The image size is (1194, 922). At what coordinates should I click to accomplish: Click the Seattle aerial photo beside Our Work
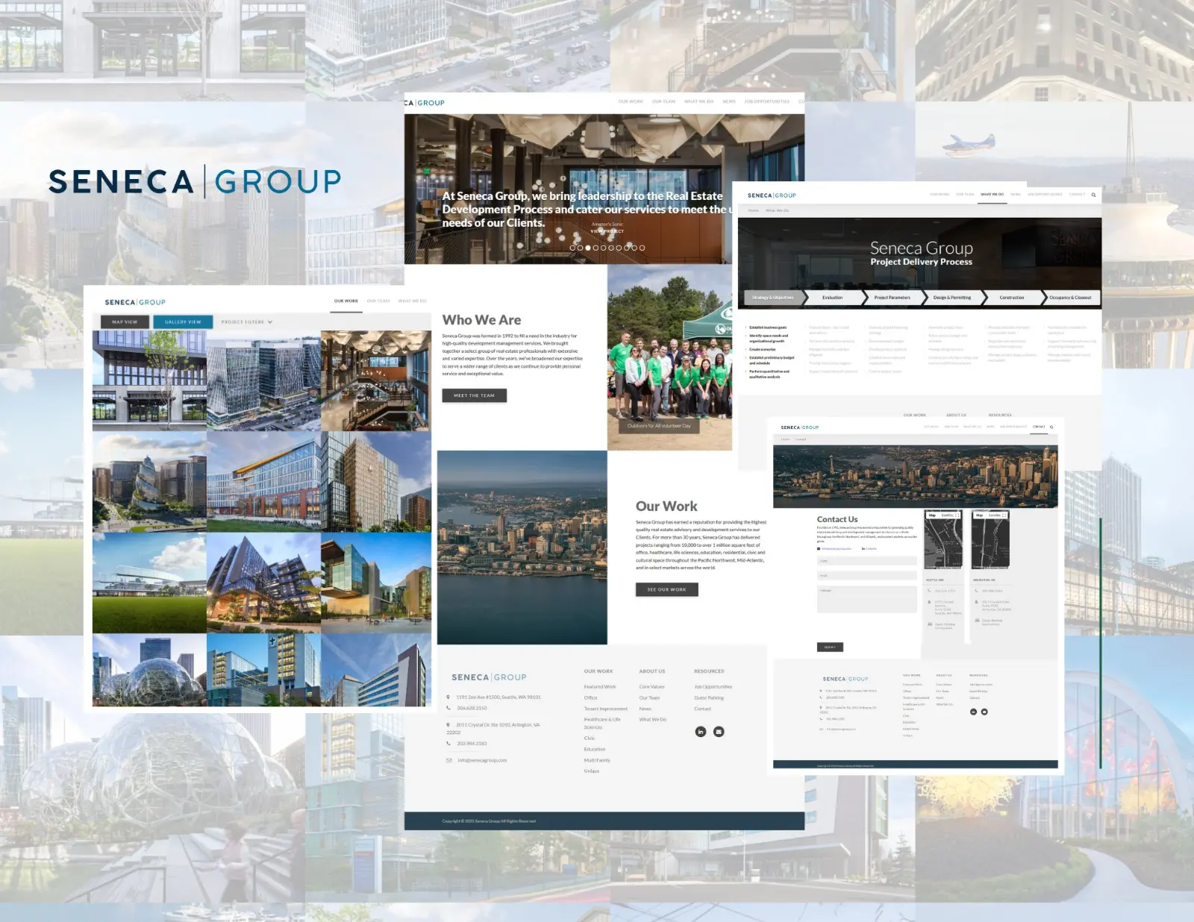[522, 548]
